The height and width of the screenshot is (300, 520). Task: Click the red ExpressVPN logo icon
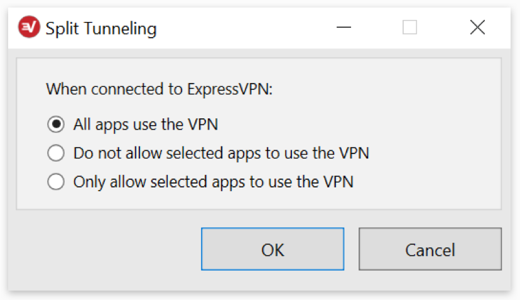tap(29, 27)
